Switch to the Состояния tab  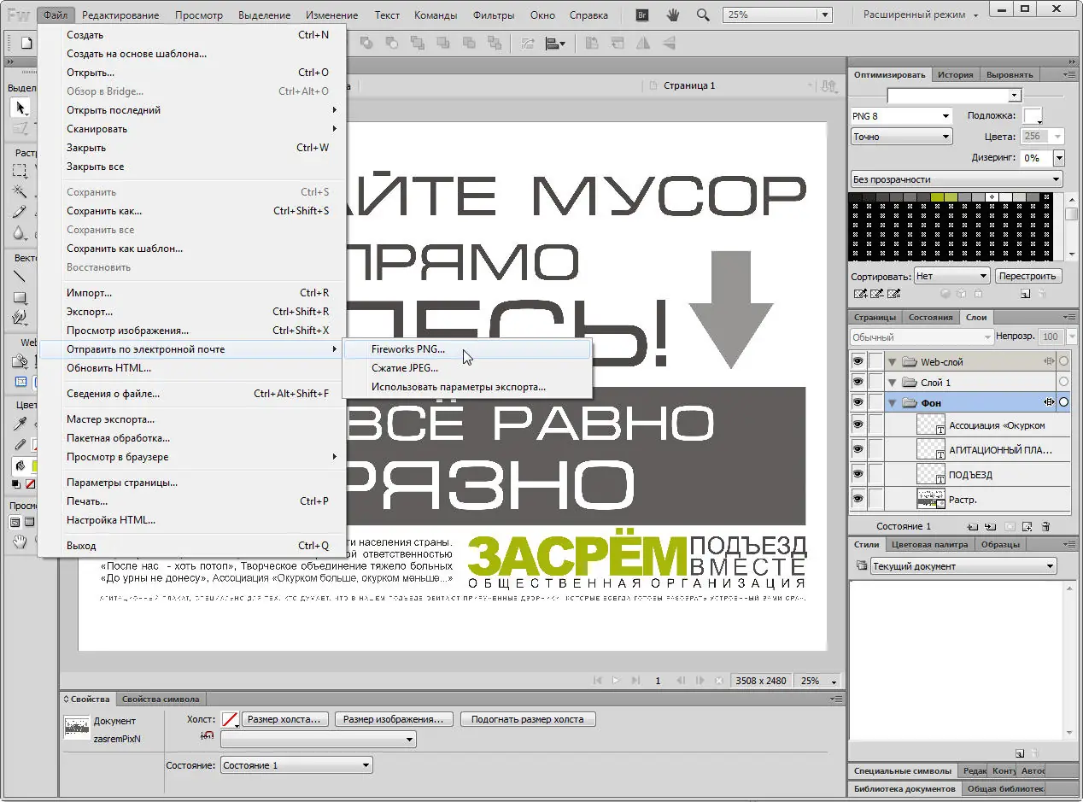click(931, 317)
